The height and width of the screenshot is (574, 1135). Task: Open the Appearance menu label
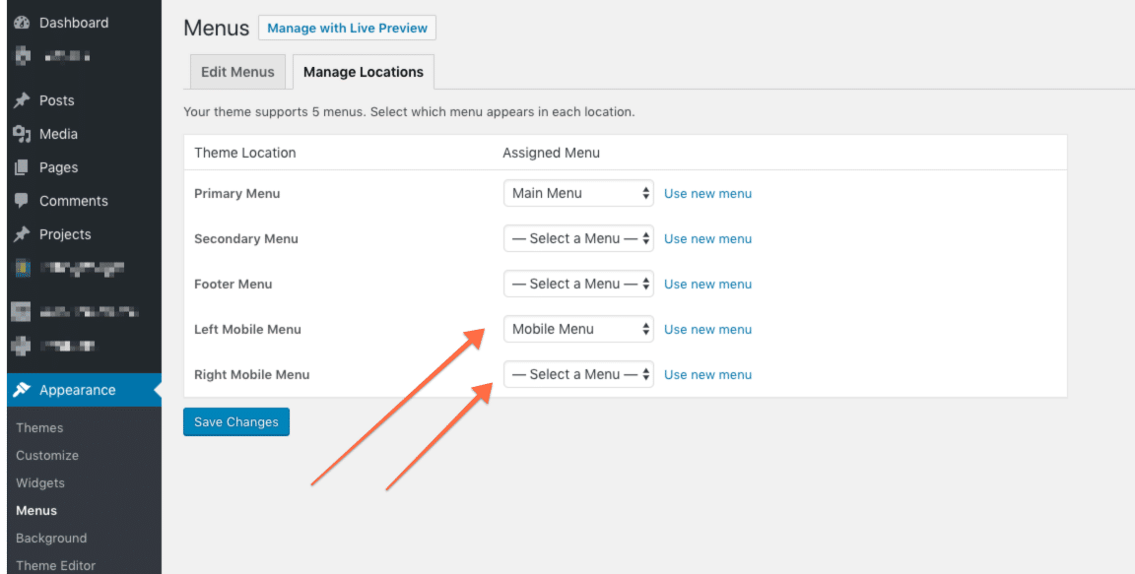[x=78, y=390]
